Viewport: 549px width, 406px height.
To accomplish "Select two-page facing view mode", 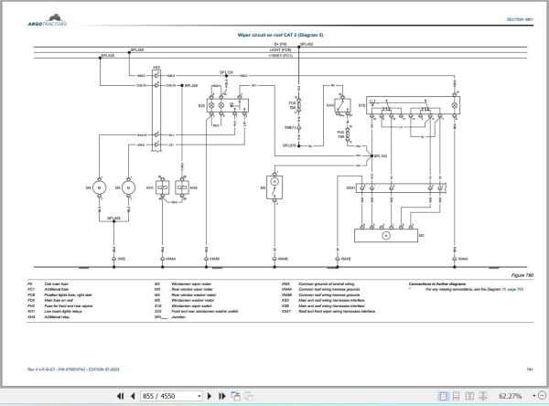I will (469, 396).
